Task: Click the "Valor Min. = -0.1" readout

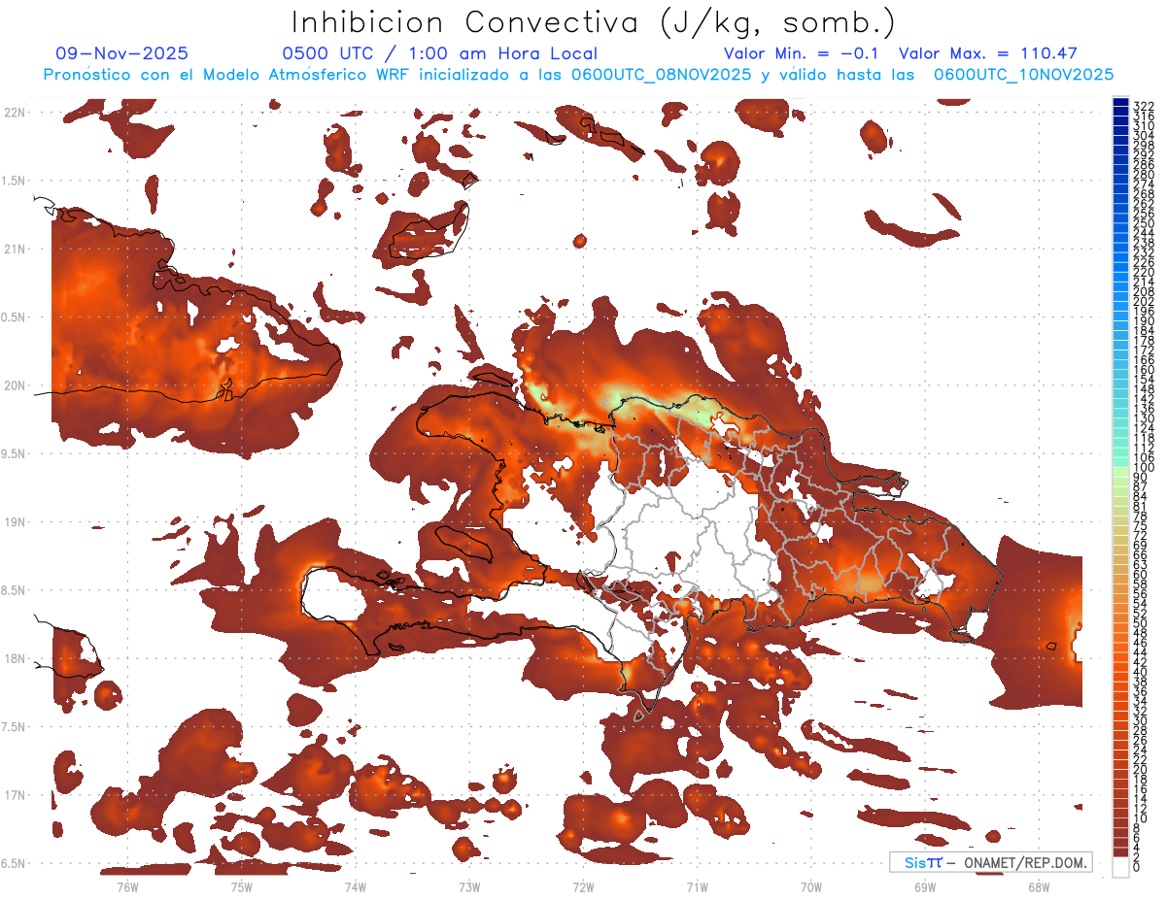Action: click(802, 54)
